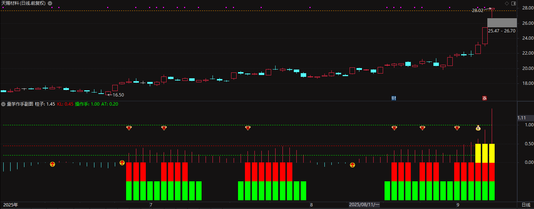Image resolution: width=534 pixels, height=209 pixels.
Task: Click the 财 marker under the price chart
Action: pyautogui.click(x=394, y=98)
